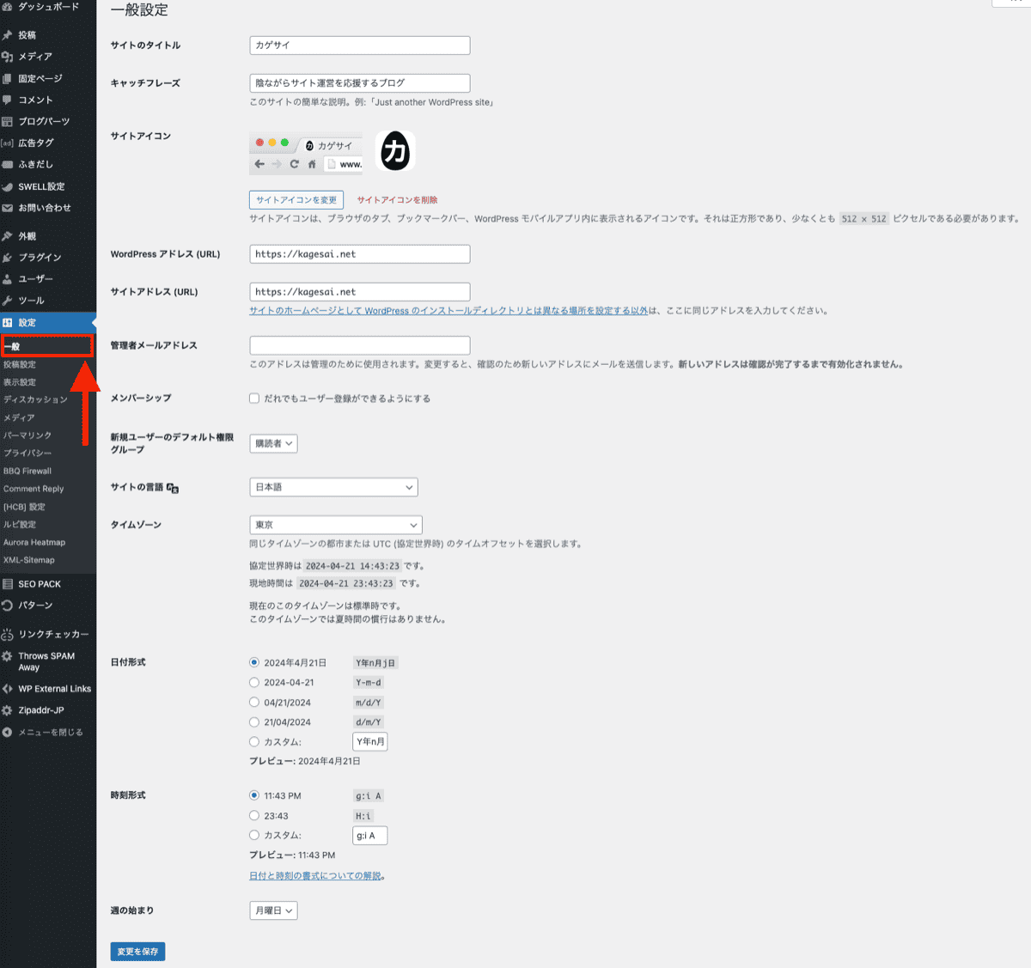Image resolution: width=1031 pixels, height=968 pixels.
Task: Click the ツール wrench icon
Action: click(8, 301)
